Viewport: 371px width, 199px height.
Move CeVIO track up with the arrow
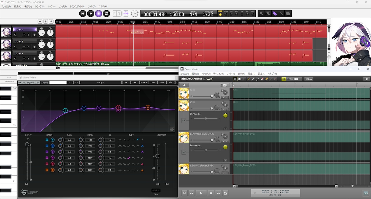point(46,22)
